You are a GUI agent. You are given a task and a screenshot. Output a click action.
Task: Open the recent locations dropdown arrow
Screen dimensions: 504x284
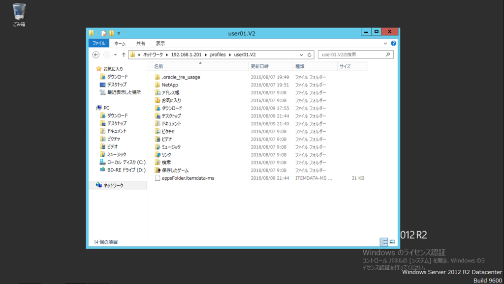tap(115, 55)
